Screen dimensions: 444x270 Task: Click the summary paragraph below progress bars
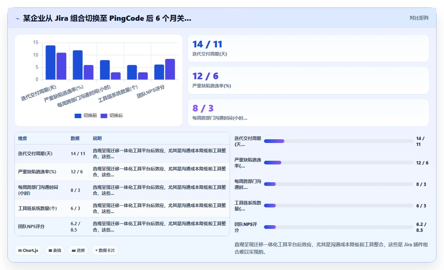click(332, 248)
